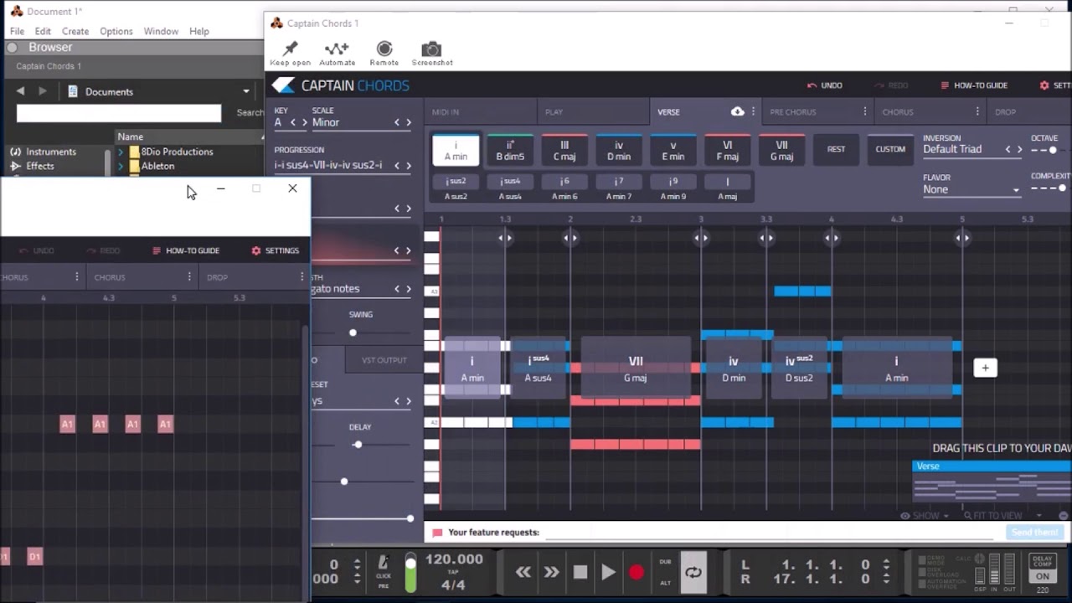
Task: Undo last action in main Captain Chords window
Action: click(x=825, y=85)
